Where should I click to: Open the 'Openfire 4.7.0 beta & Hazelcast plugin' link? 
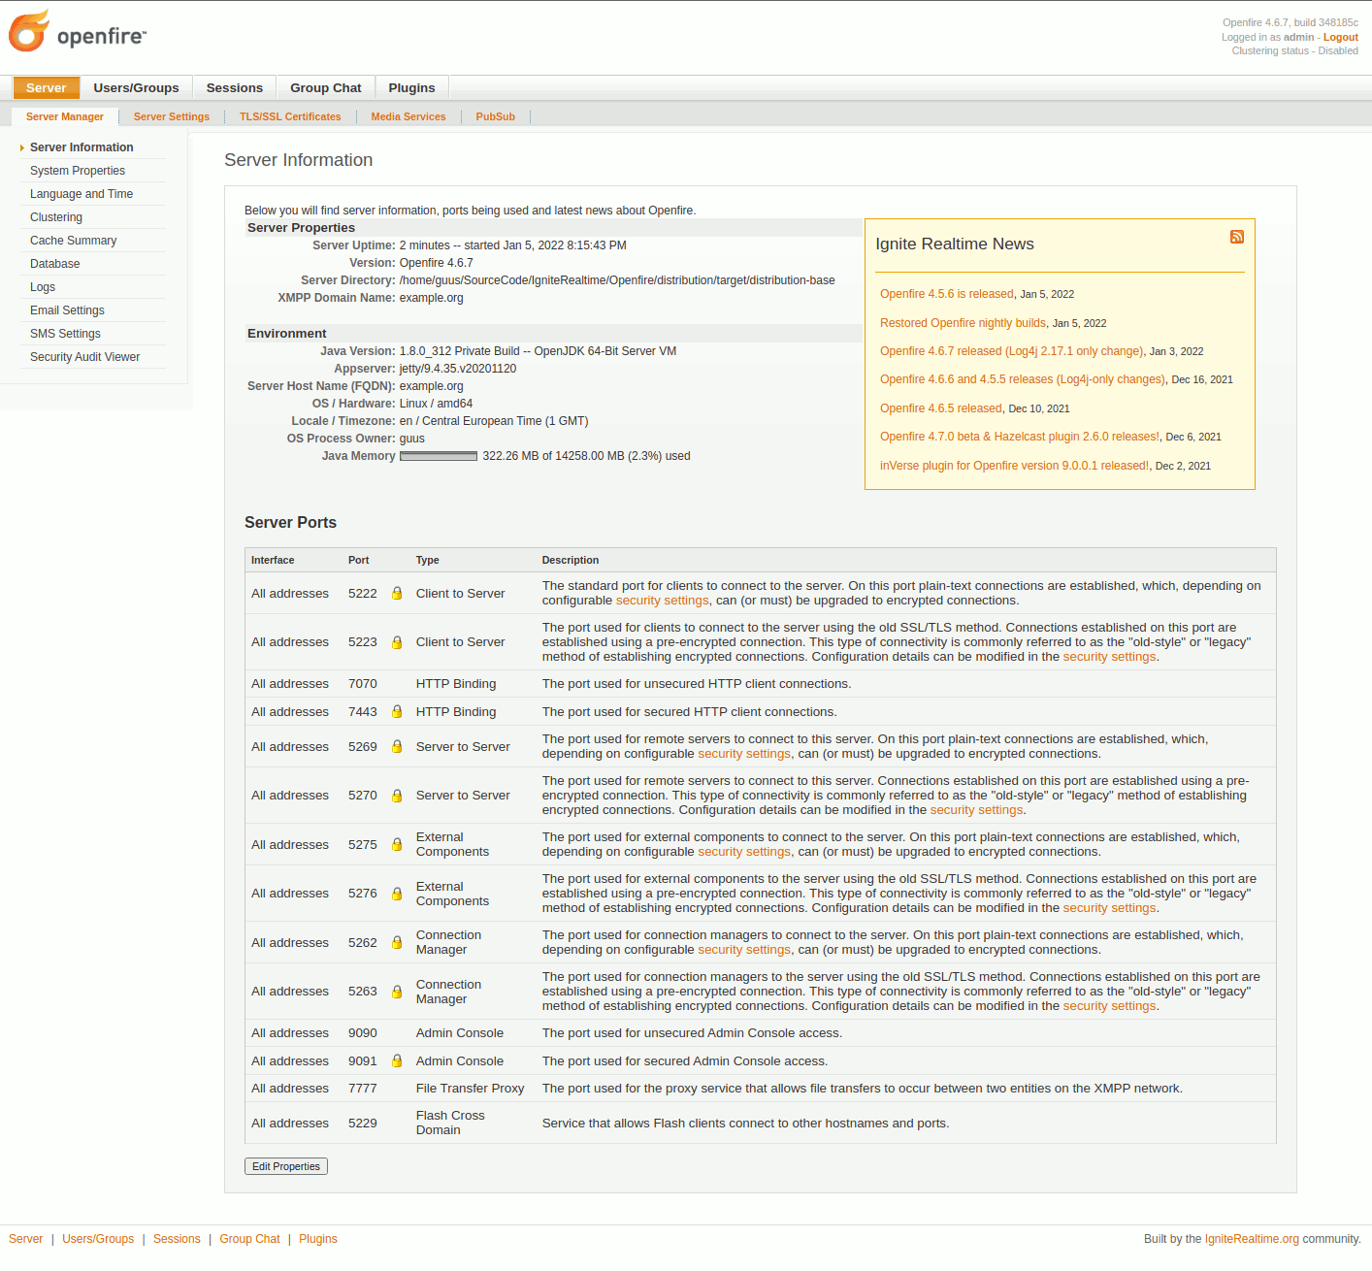pyautogui.click(x=1020, y=437)
